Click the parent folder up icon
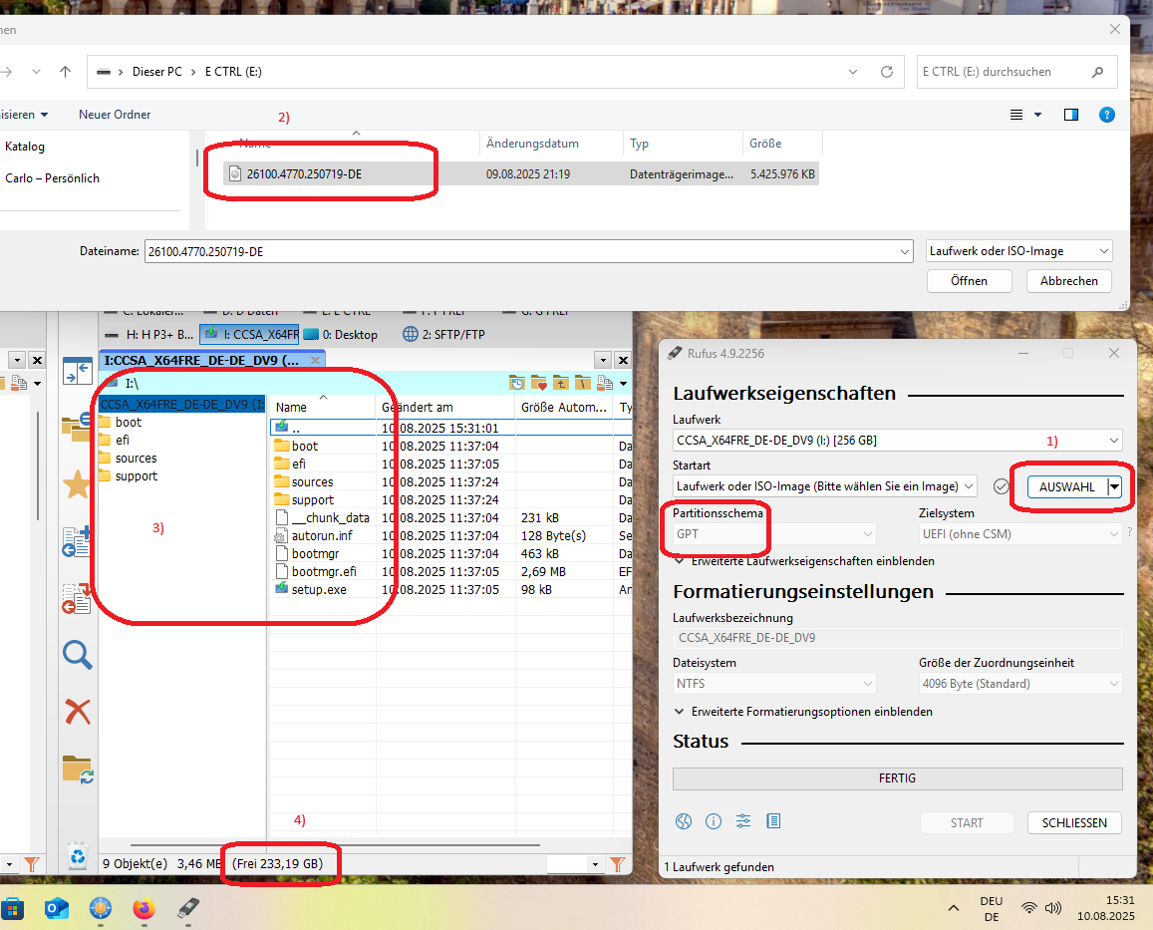 (x=561, y=383)
